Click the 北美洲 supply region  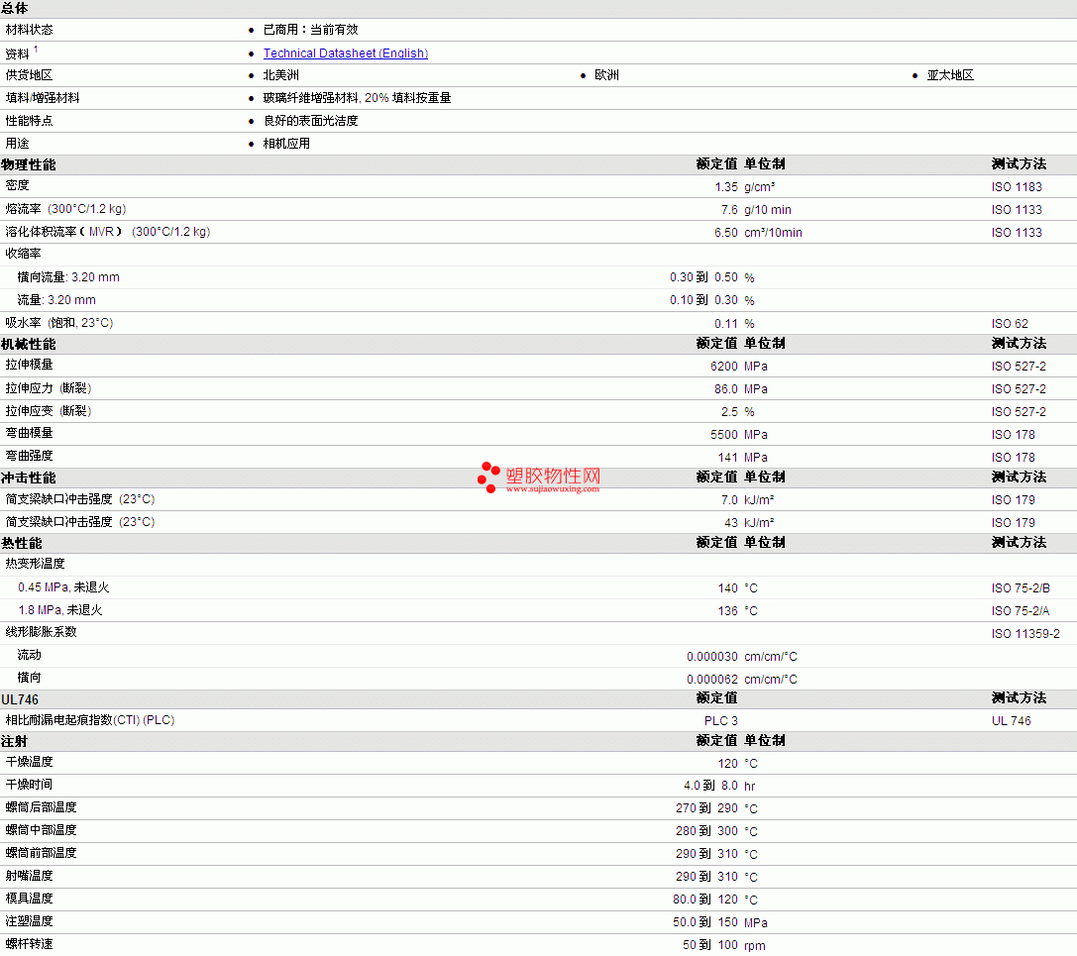[x=281, y=75]
